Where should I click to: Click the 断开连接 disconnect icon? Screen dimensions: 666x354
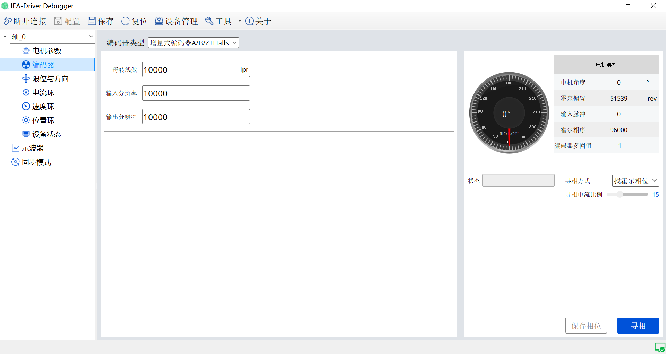tap(8, 21)
